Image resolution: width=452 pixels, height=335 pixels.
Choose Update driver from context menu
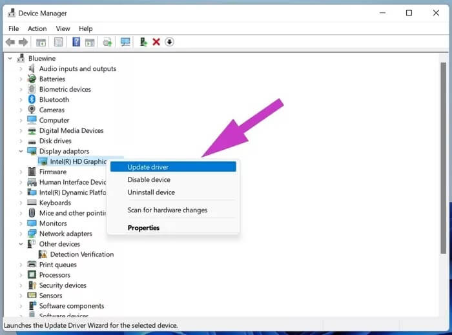[x=173, y=167]
